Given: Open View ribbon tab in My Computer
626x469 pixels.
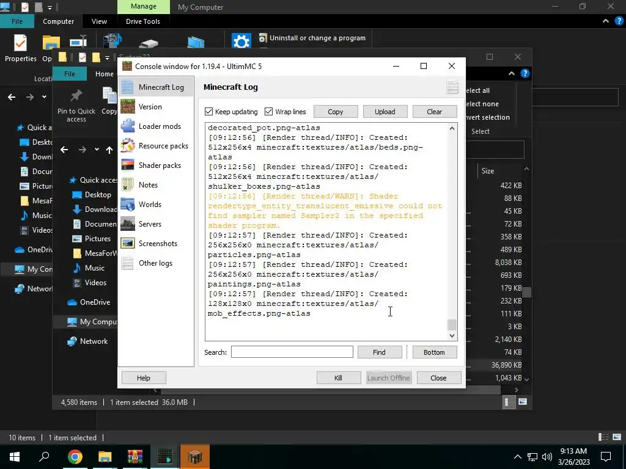Looking at the screenshot, I should tap(99, 21).
